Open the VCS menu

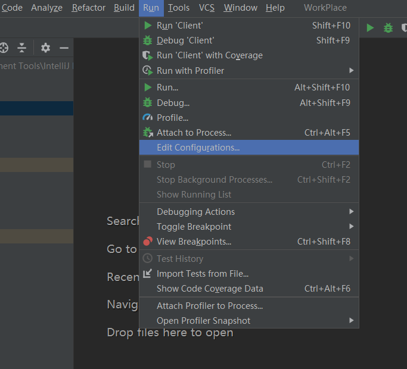(x=207, y=8)
